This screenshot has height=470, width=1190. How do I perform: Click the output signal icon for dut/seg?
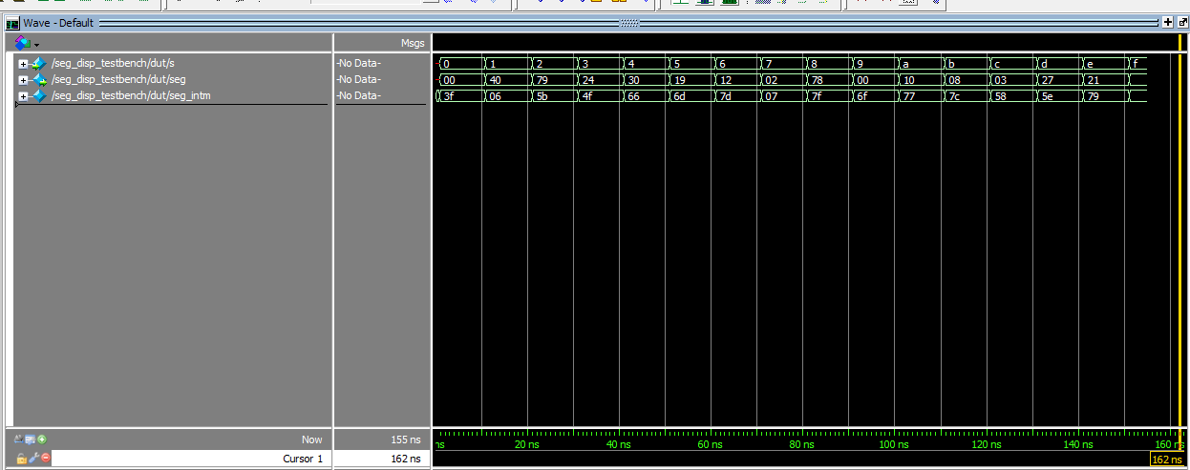[38, 80]
